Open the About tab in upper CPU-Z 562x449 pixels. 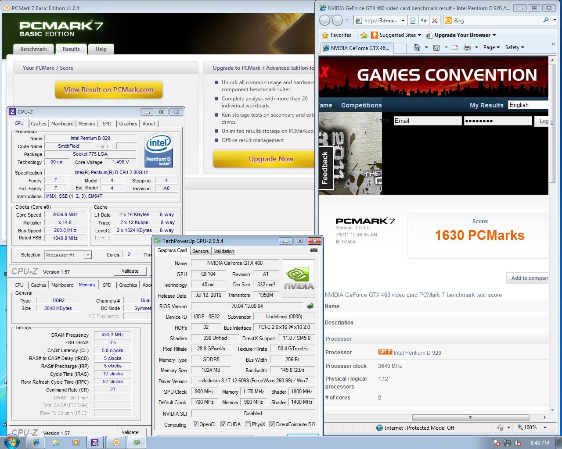[x=149, y=124]
